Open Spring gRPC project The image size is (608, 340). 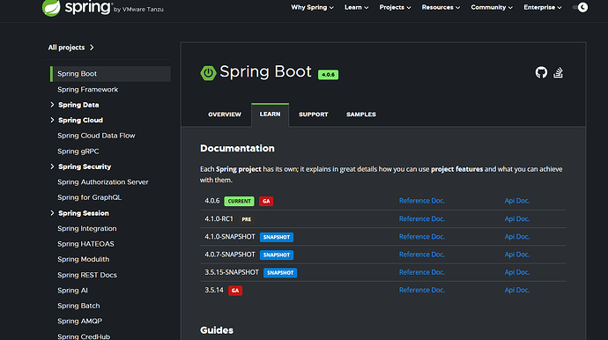[x=78, y=152]
